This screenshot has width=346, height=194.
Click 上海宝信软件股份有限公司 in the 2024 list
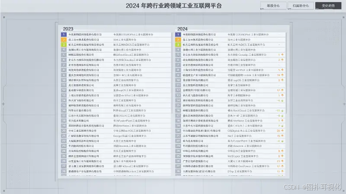[198, 70]
